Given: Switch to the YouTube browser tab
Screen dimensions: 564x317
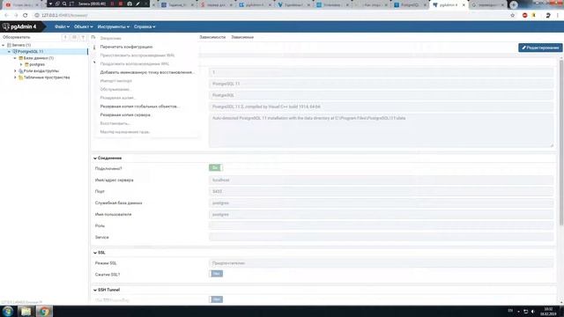Looking at the screenshot, I should 21,5.
